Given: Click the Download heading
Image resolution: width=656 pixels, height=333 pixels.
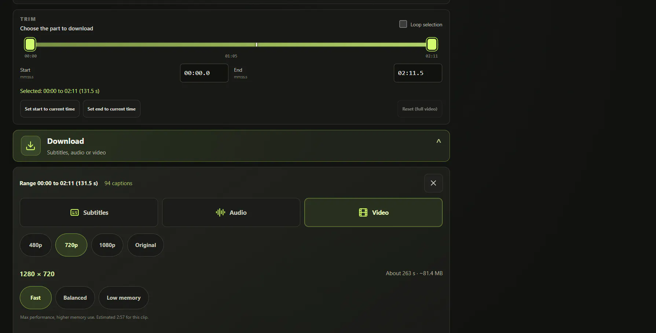Looking at the screenshot, I should pyautogui.click(x=66, y=141).
